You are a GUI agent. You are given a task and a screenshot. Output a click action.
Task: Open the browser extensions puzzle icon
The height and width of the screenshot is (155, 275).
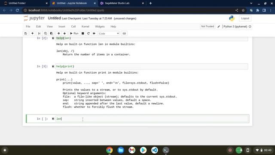click(258, 10)
